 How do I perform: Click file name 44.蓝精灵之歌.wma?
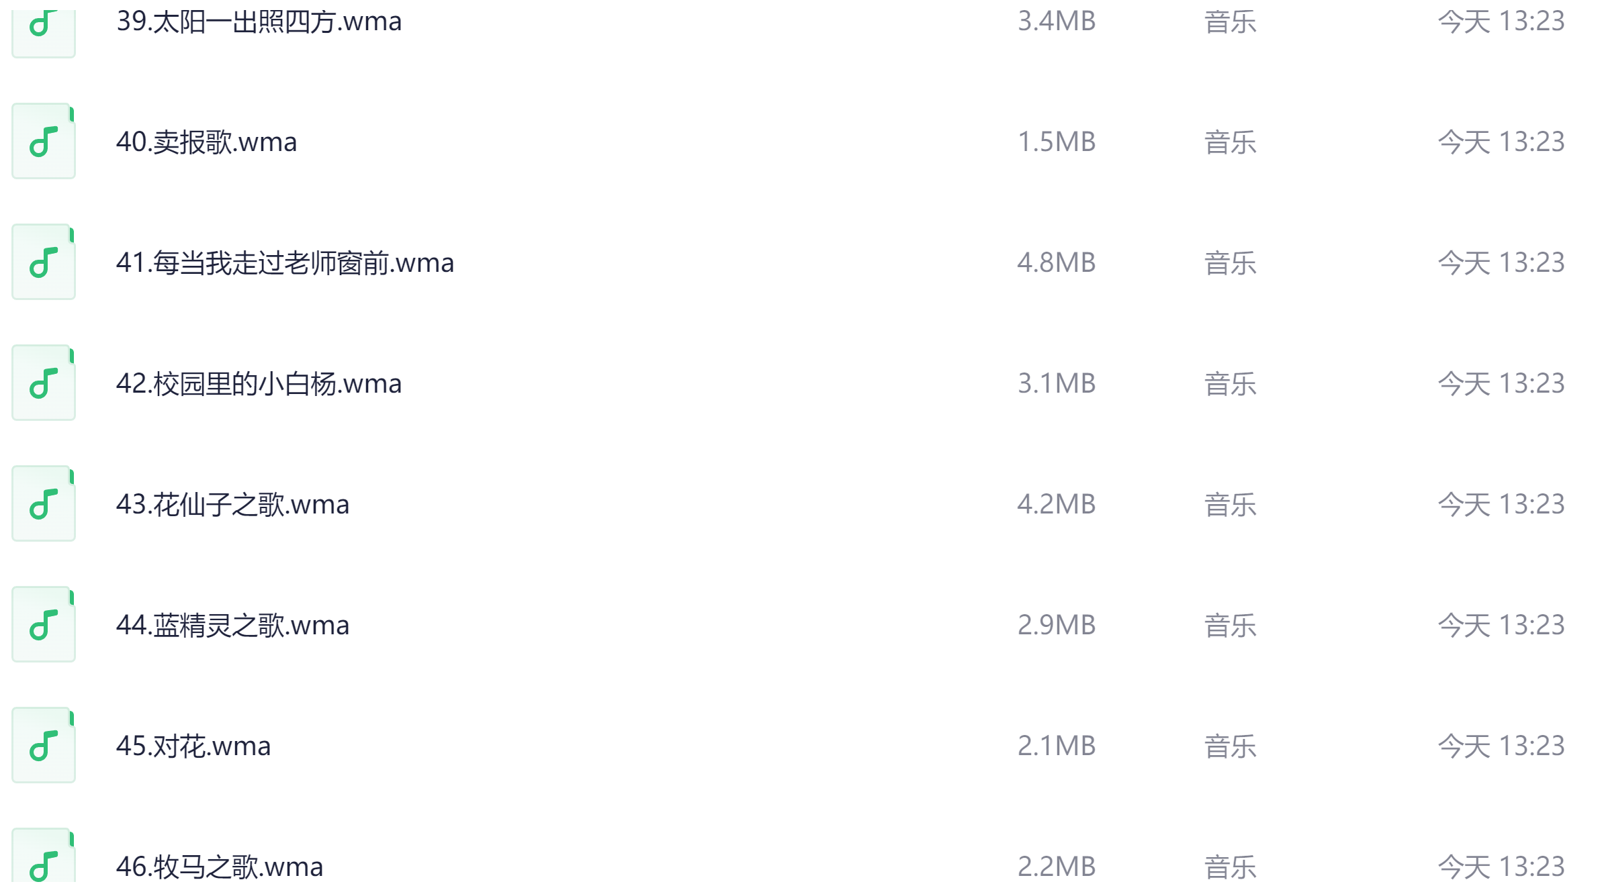(x=232, y=626)
